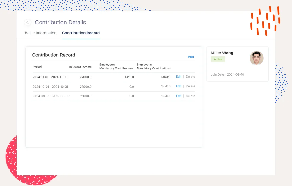Edit the 2024-11-01 to 2024-11-30 record

pos(179,77)
